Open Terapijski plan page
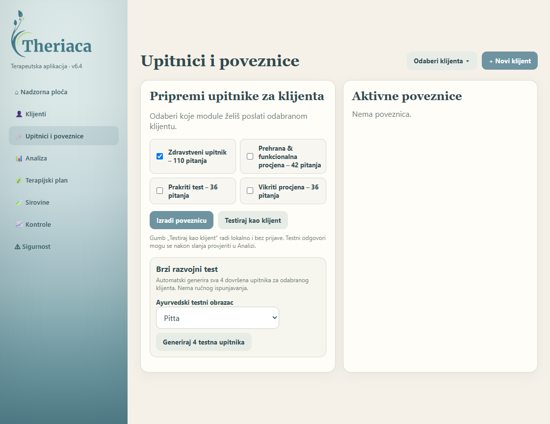 [64, 180]
